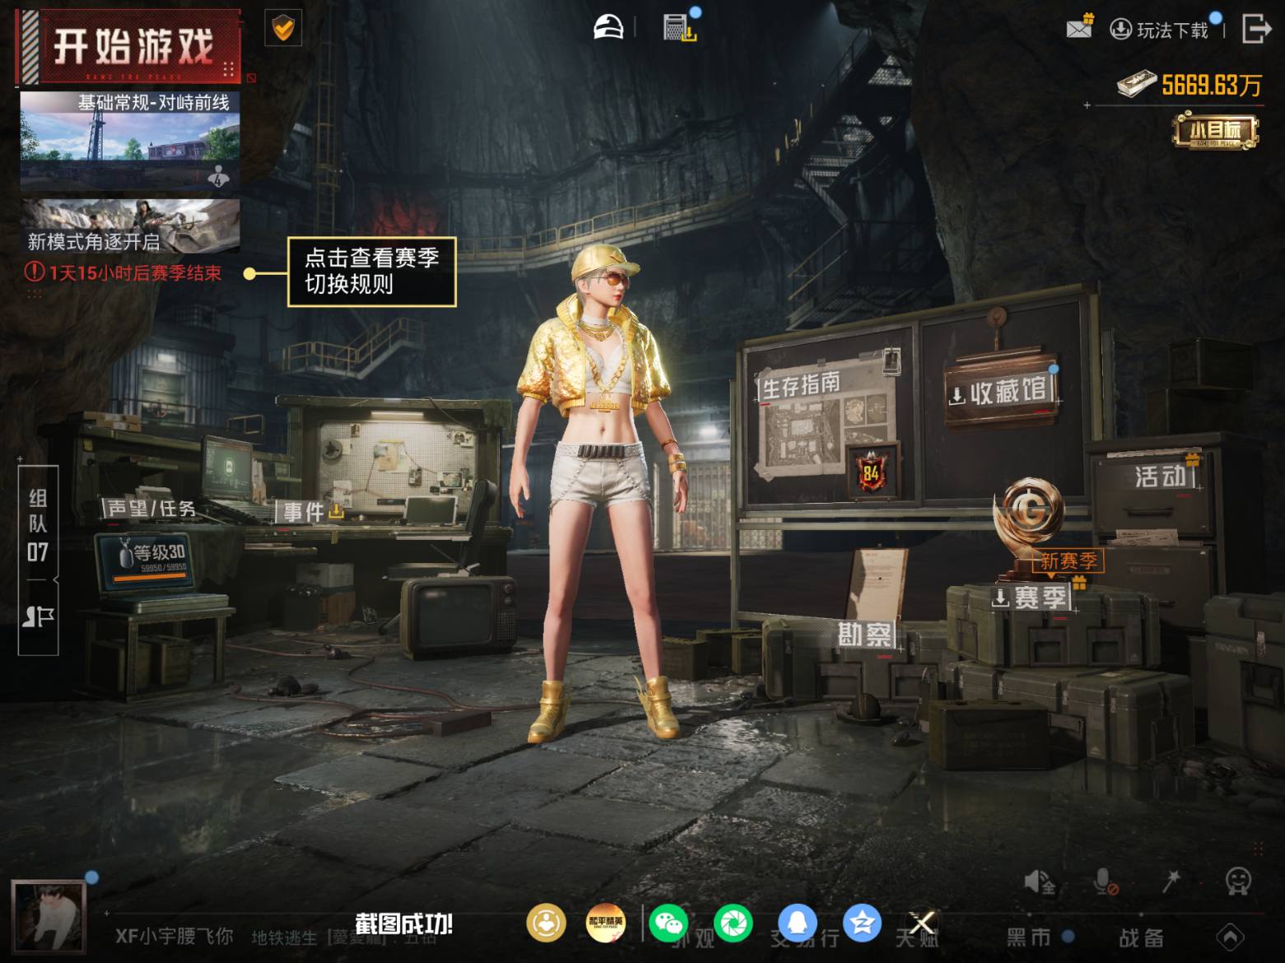Click the white helmet icon at top
This screenshot has height=963, width=1285.
[608, 27]
